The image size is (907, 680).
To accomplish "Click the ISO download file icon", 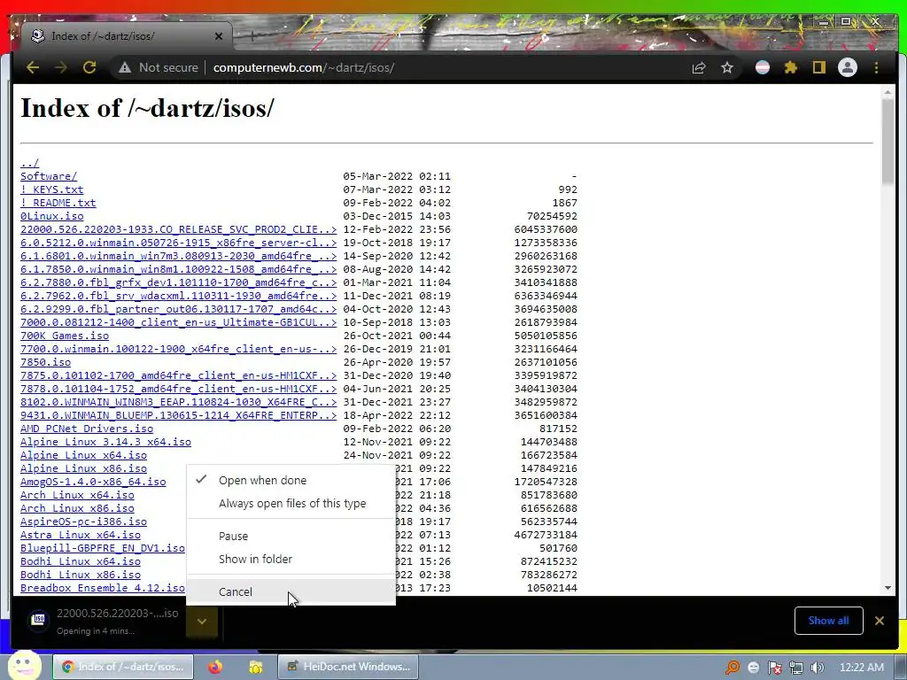I will pos(39,621).
